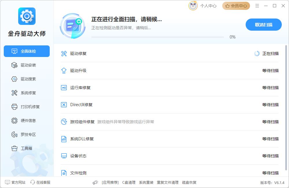Open 会员中心 membership center
Image resolution: width=289 pixels, height=188 pixels.
click(236, 6)
